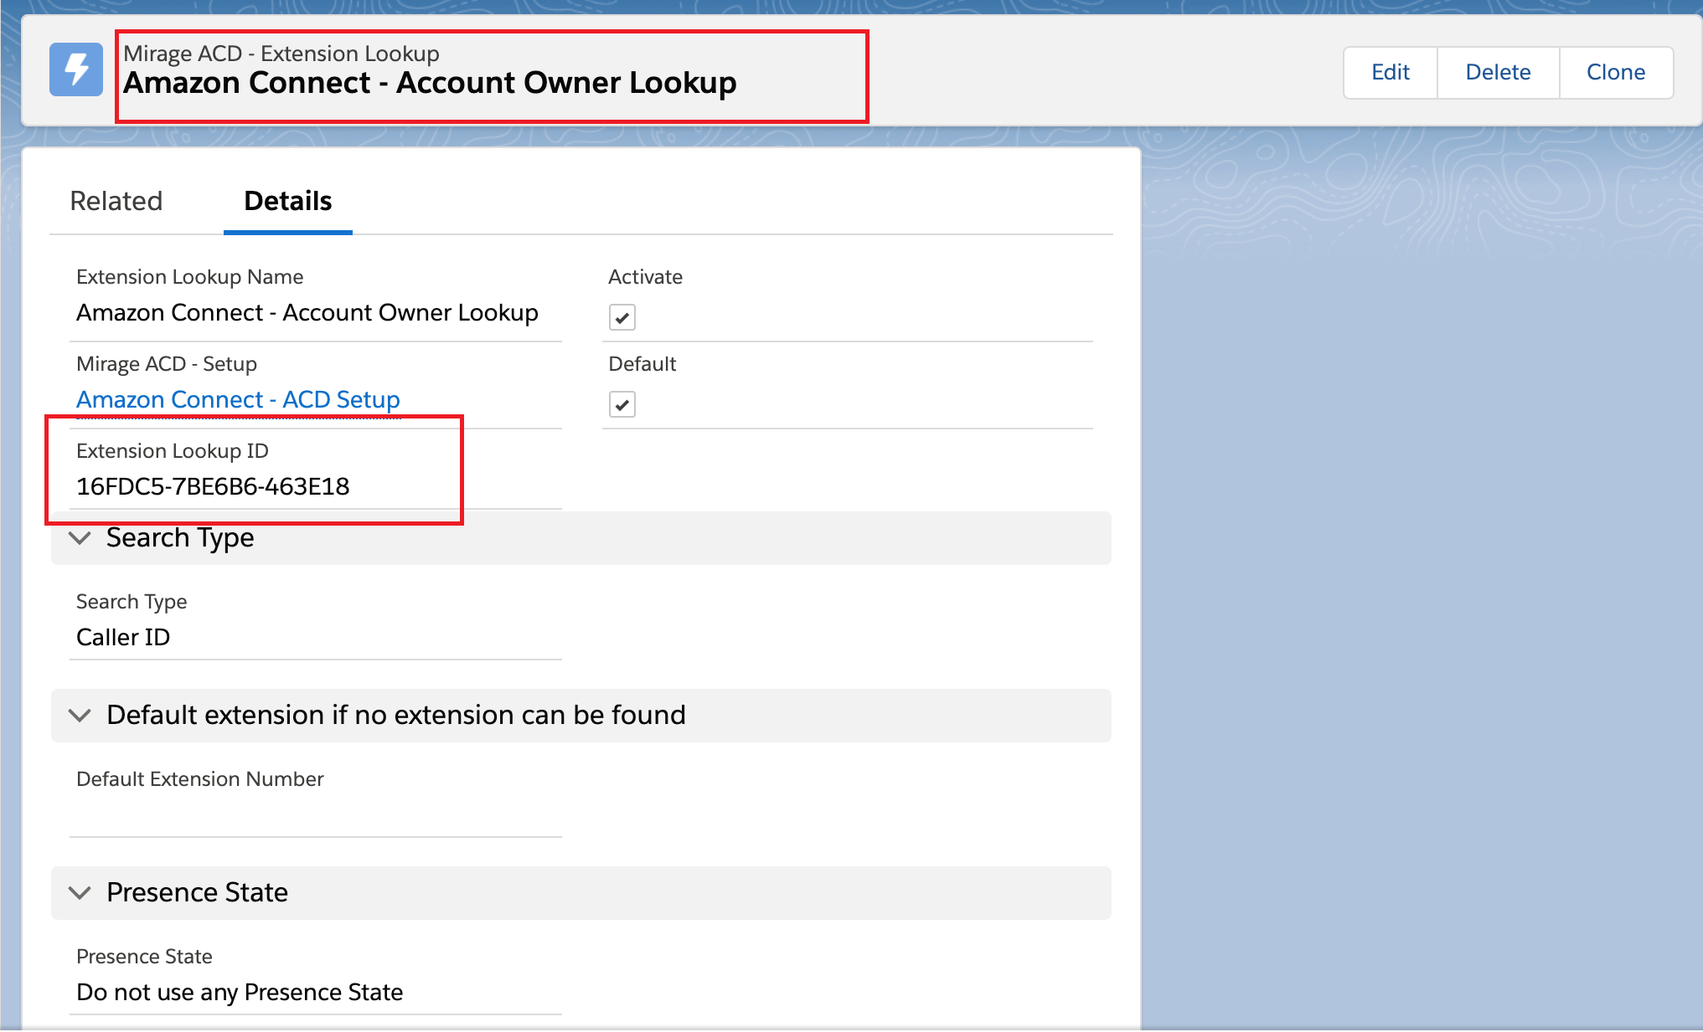Click the empty Default Extension Number field
This screenshot has width=1703, height=1032.
(316, 814)
